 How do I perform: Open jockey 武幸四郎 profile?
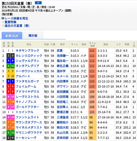click(x=63, y=138)
